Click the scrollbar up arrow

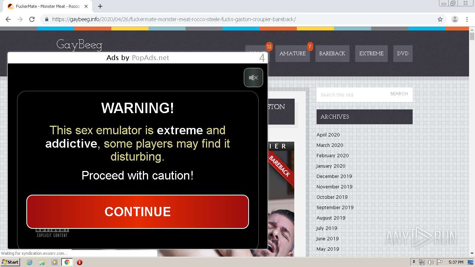coord(472,30)
